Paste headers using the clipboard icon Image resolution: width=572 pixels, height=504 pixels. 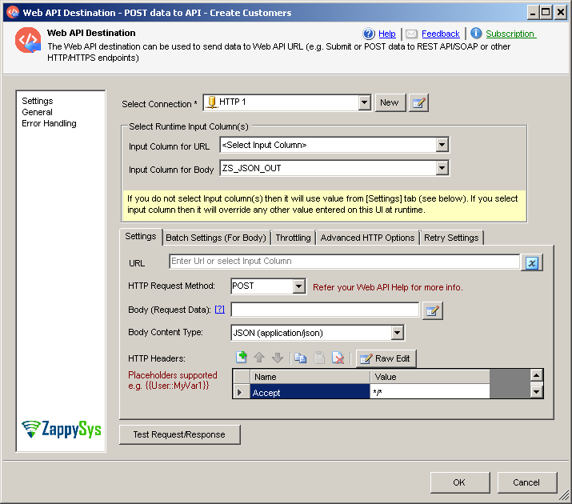coord(319,358)
